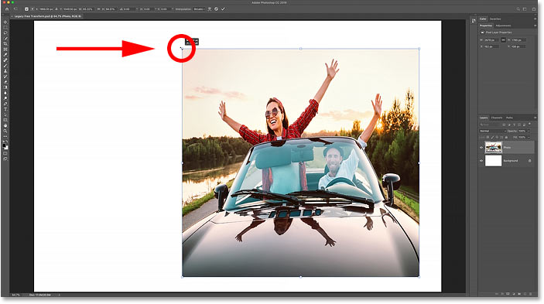Image resolution: width=544 pixels, height=304 pixels.
Task: Select the Blur tool
Action: (x=5, y=93)
